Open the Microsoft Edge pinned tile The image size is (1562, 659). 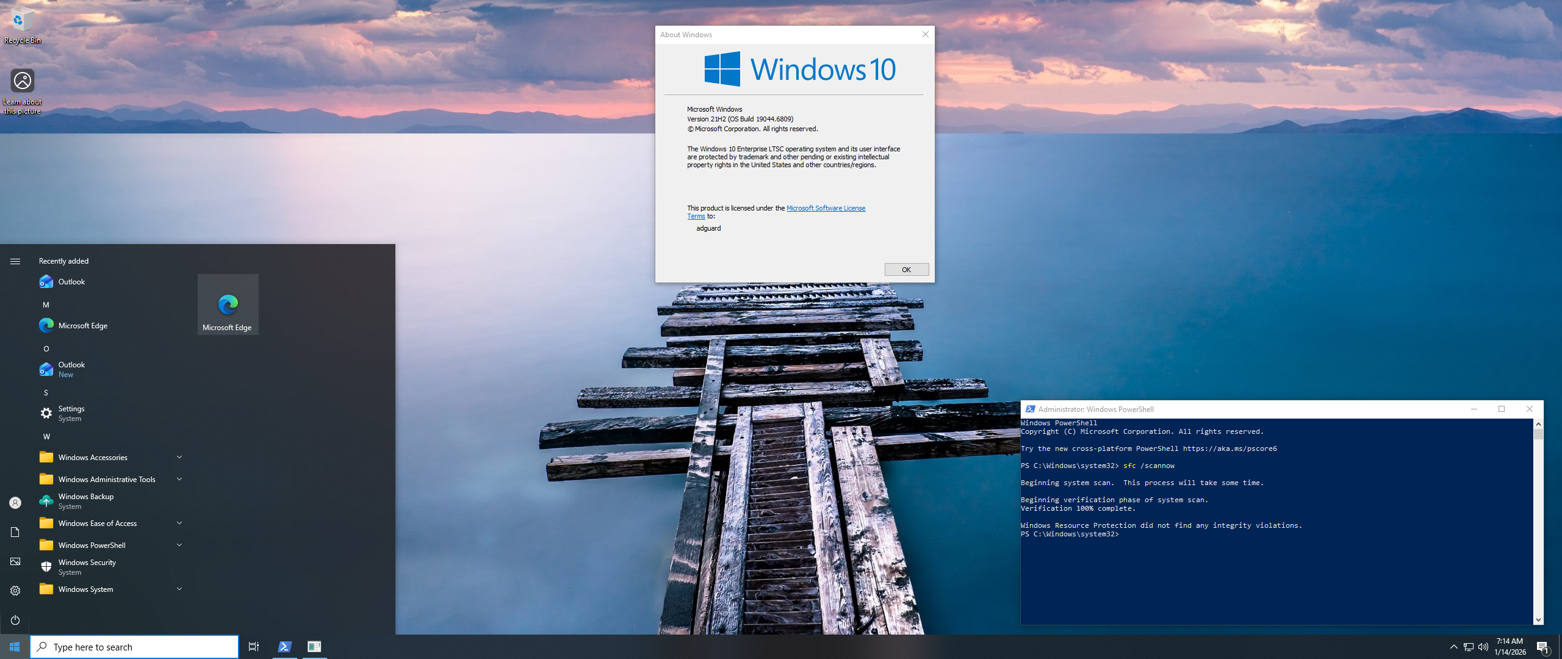click(x=228, y=304)
